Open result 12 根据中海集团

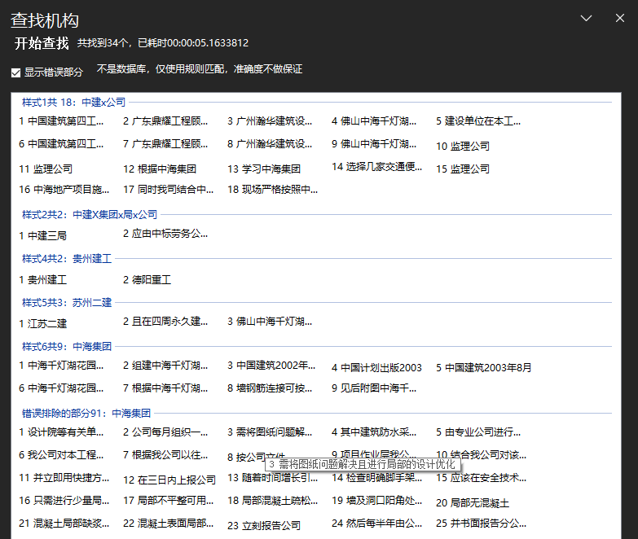pyautogui.click(x=160, y=169)
